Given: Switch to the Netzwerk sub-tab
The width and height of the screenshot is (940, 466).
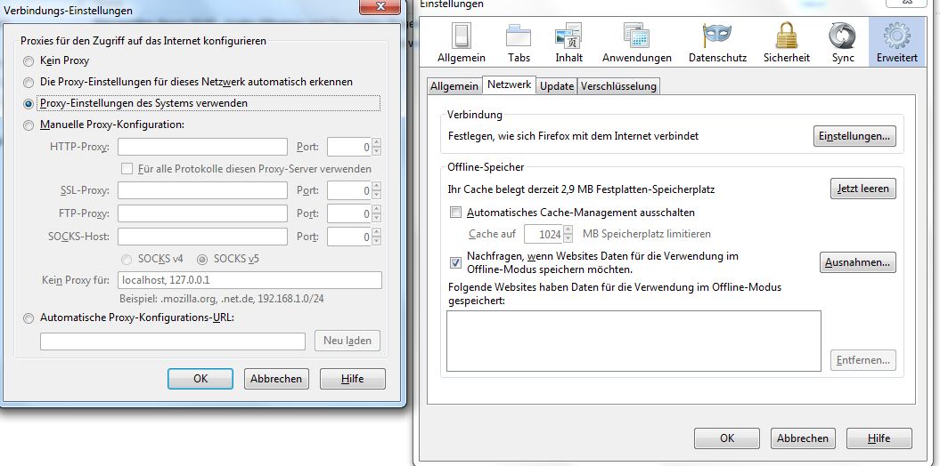Looking at the screenshot, I should (509, 85).
